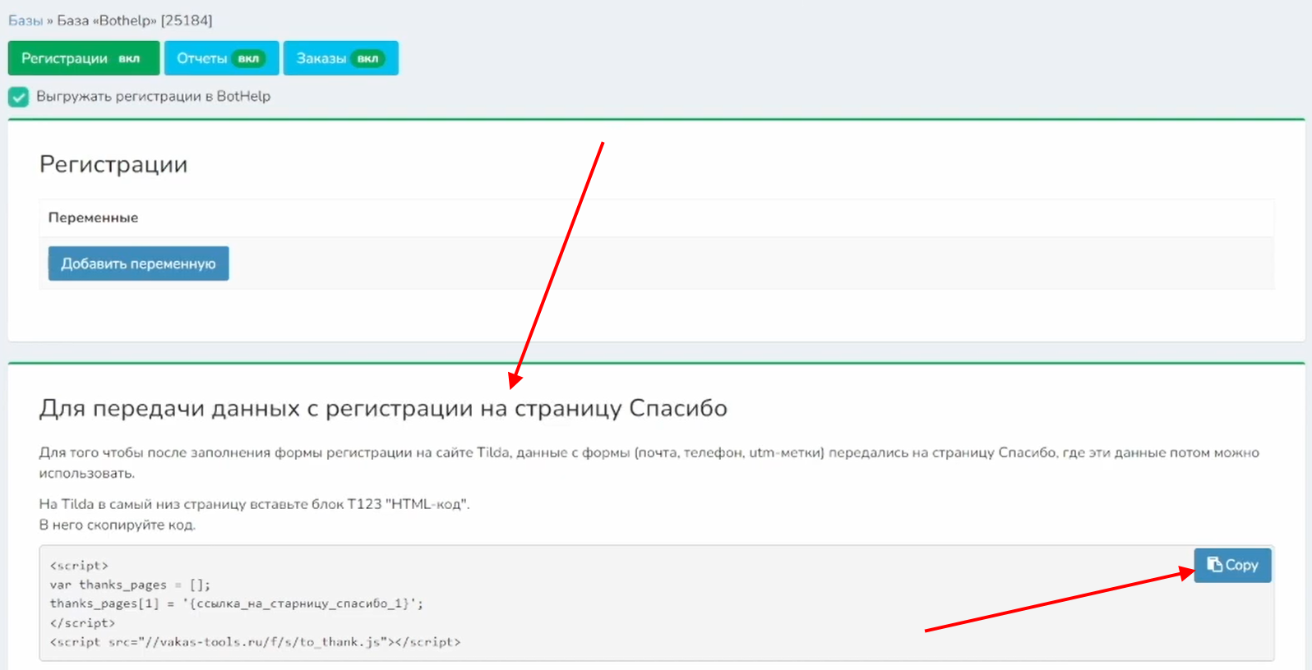Click the Copy button label text
1312x670 pixels.
coord(1241,565)
